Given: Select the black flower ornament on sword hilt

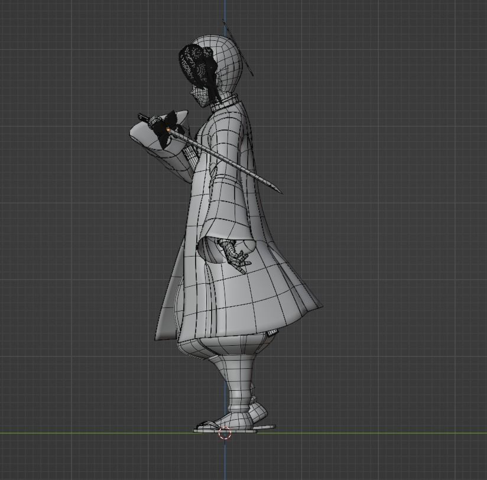Looking at the screenshot, I should point(167,128).
